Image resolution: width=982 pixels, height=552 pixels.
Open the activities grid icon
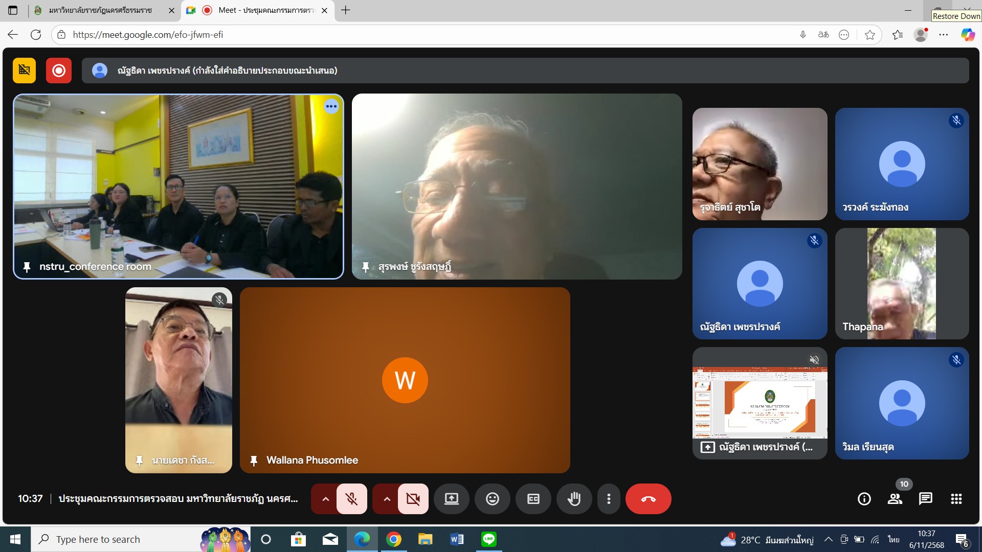click(x=956, y=499)
